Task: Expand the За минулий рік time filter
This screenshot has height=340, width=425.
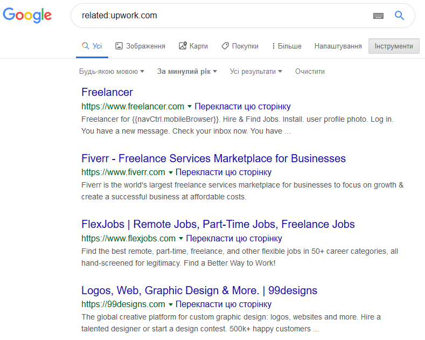Action: click(187, 72)
